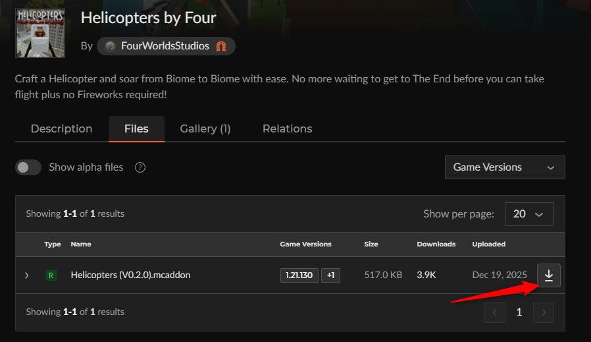Click the 517.0 KB size value
The image size is (591, 342).
383,275
